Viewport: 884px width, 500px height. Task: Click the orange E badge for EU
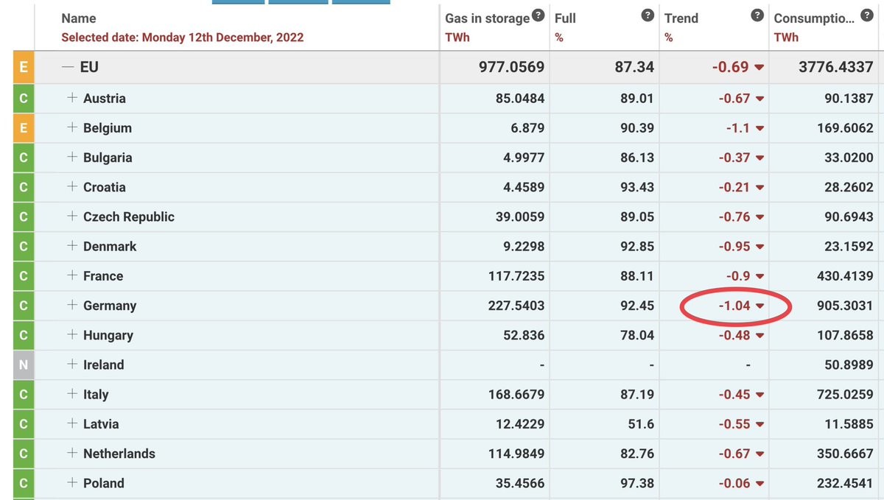tap(23, 67)
